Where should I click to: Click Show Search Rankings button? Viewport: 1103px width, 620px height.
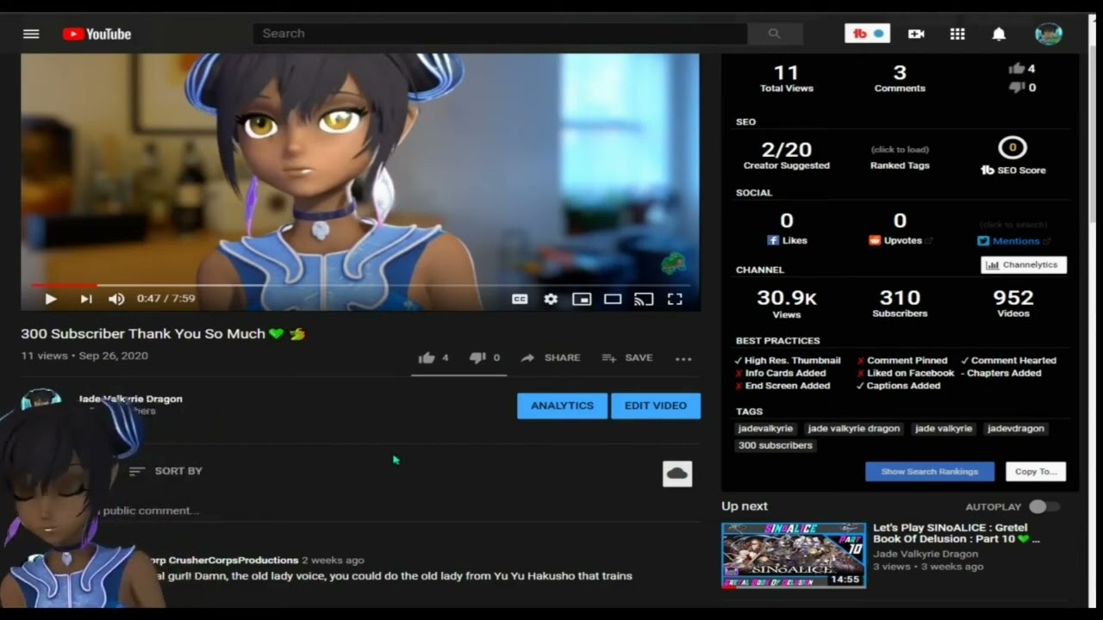pos(930,472)
